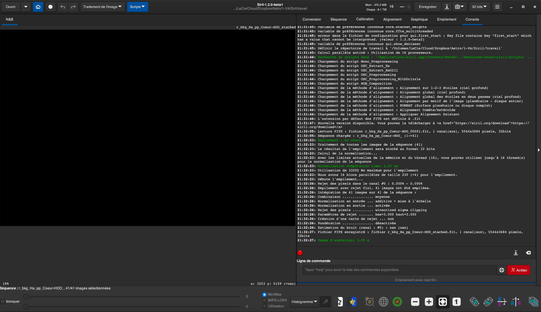Open the Traitement de l'image menu
541x312 pixels.
102,7
